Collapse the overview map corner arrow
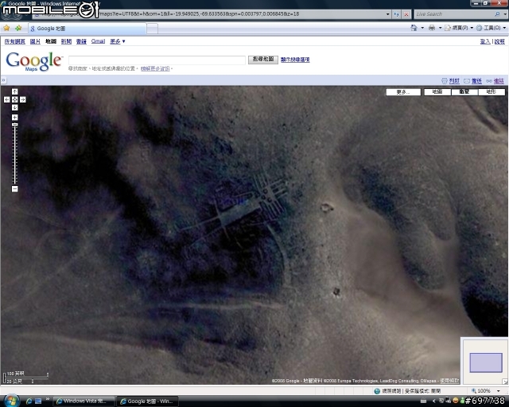Image resolution: width=509 pixels, height=407 pixels. tap(505, 382)
